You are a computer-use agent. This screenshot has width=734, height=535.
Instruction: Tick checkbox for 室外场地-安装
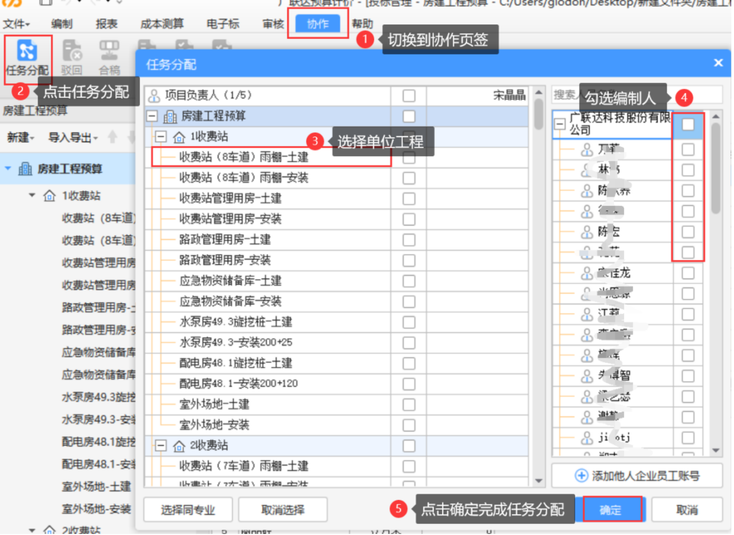coord(409,425)
